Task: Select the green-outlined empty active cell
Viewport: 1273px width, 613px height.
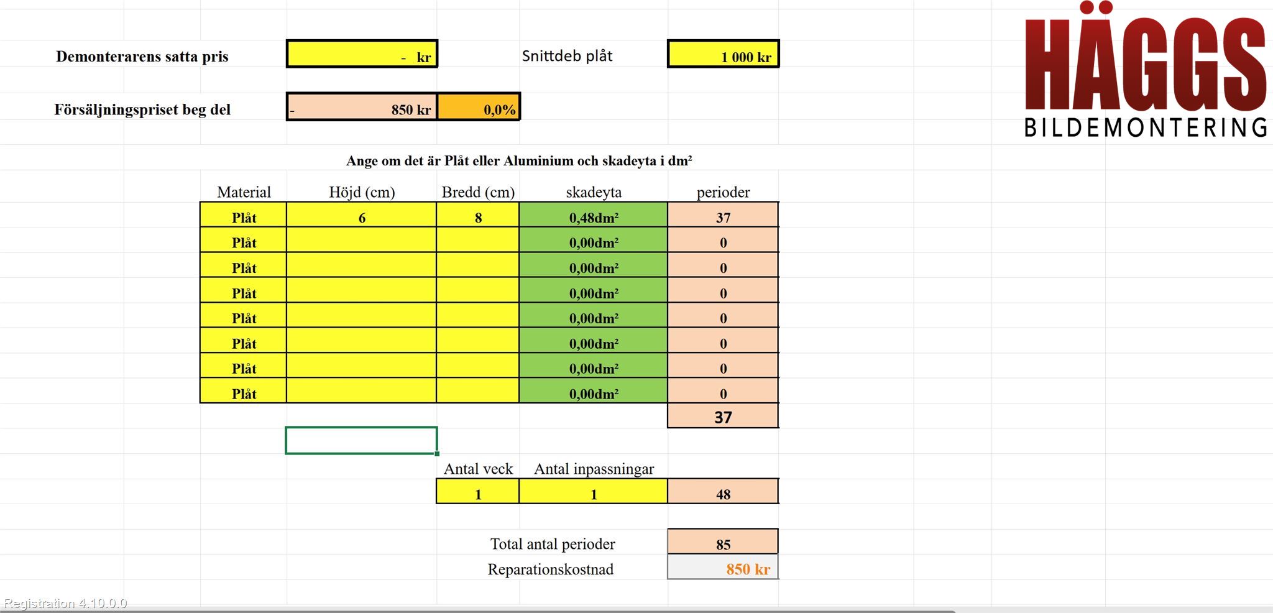Action: (x=362, y=441)
